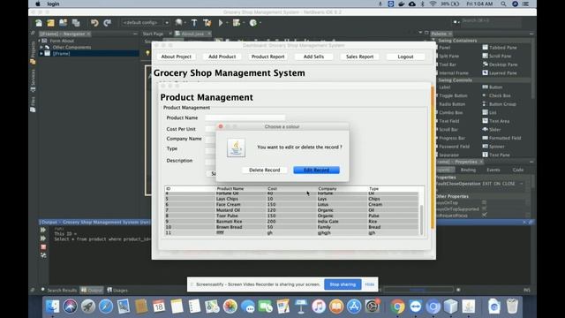Viewport: 565px width, 318px height.
Task: Switch to Search Results bottom tab
Action: (x=59, y=291)
